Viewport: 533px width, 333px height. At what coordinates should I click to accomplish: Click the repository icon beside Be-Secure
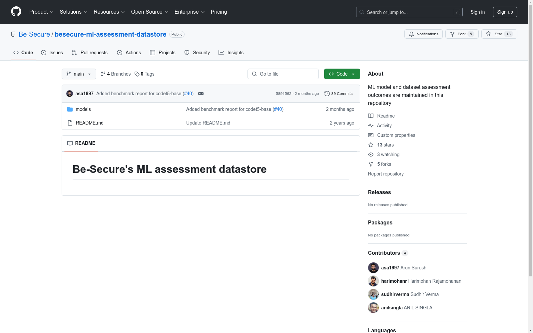click(13, 34)
